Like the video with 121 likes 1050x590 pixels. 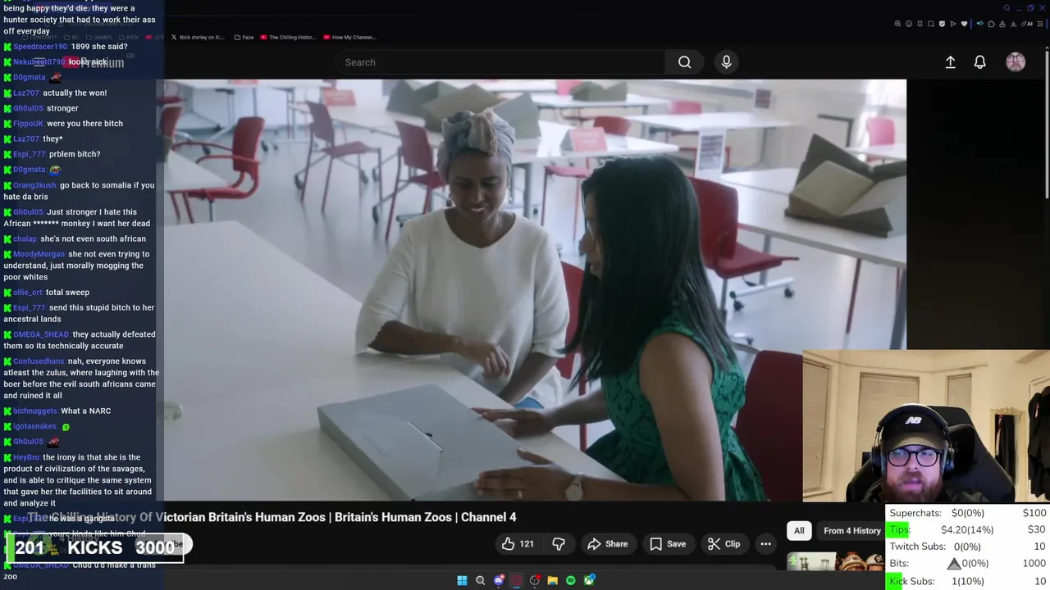point(518,543)
